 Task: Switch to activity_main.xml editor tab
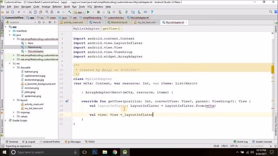click(73, 23)
